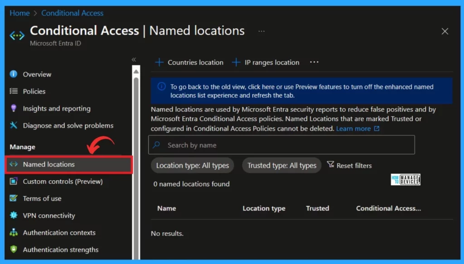Open the Location type filter
Viewport: 464px width, 264px height.
pos(192,166)
